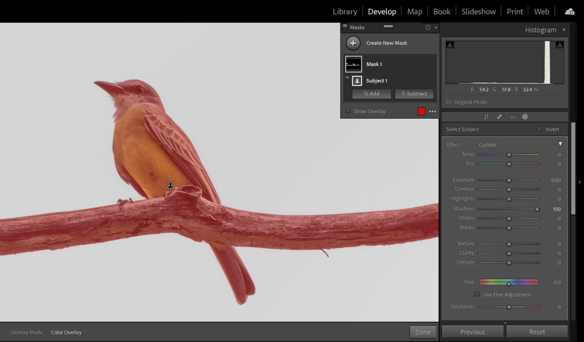Click the Subtract button for Mask 1

(x=414, y=94)
